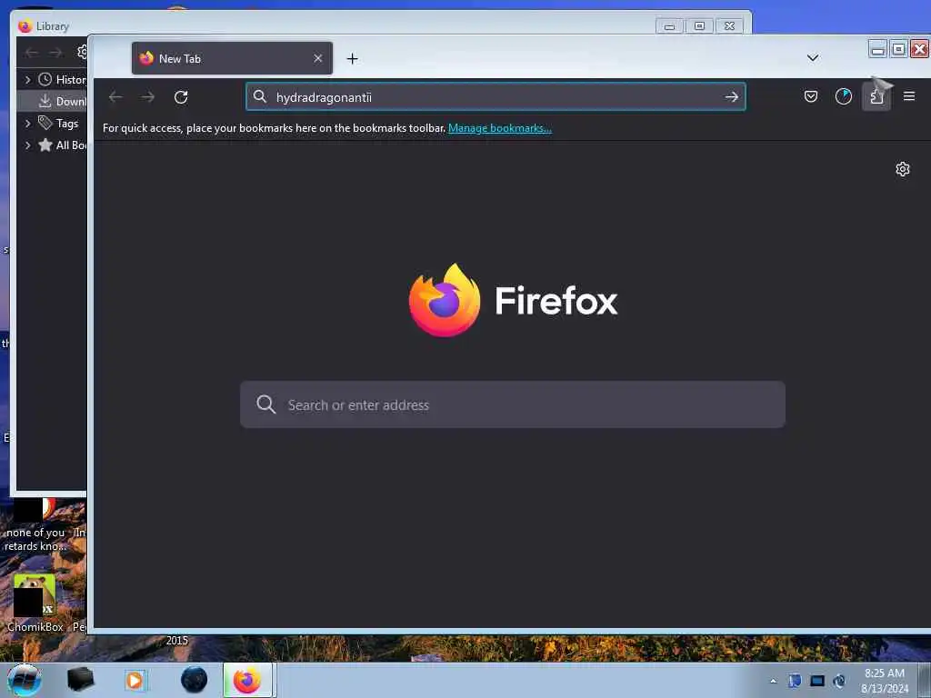Open the Firefox hamburger application menu
The height and width of the screenshot is (698, 931).
pyautogui.click(x=909, y=96)
